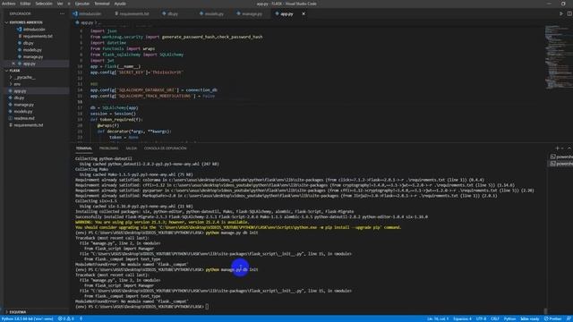Open the Selección menu
573x322 pixels.
tap(44, 4)
